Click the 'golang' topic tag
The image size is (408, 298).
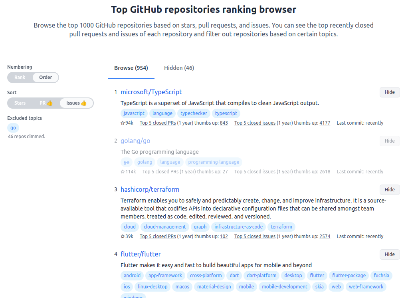(x=145, y=162)
